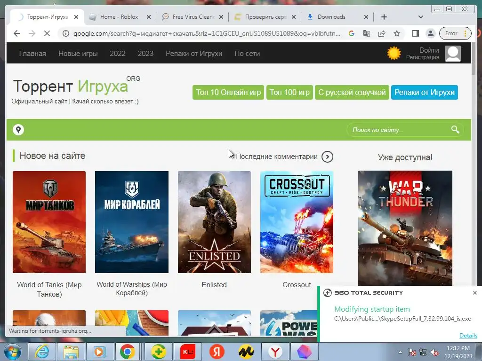Click the browser back arrow
This screenshot has height=361, width=482.
point(17,33)
